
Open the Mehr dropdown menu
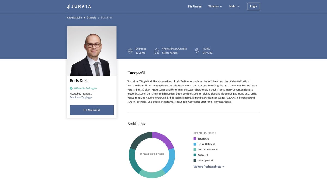pyautogui.click(x=234, y=6)
